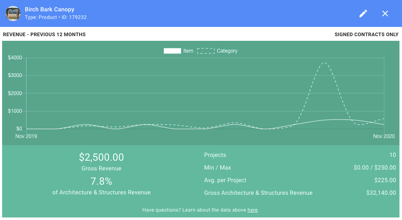Click the $32,140.00 revenue value

click(381, 193)
